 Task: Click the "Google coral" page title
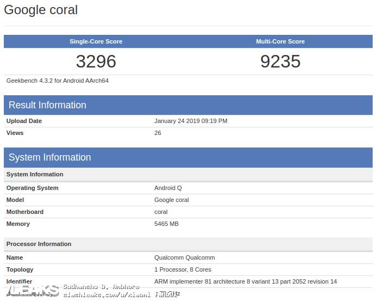click(41, 10)
